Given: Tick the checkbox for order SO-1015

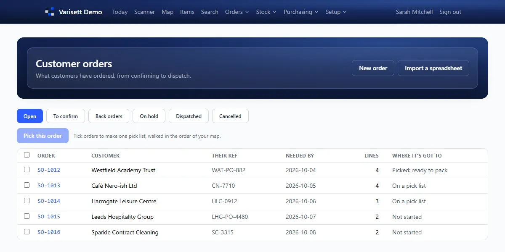Looking at the screenshot, I should (x=27, y=216).
